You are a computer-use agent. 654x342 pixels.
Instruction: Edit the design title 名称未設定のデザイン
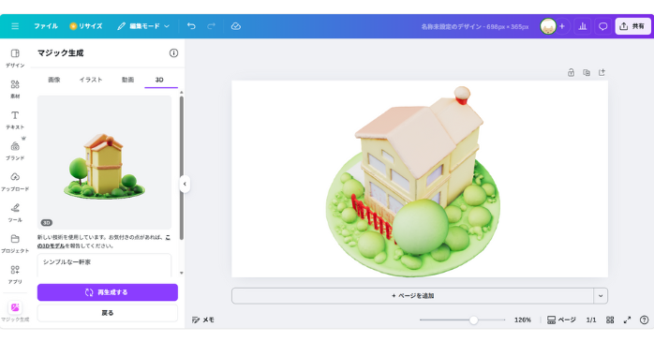(x=475, y=26)
